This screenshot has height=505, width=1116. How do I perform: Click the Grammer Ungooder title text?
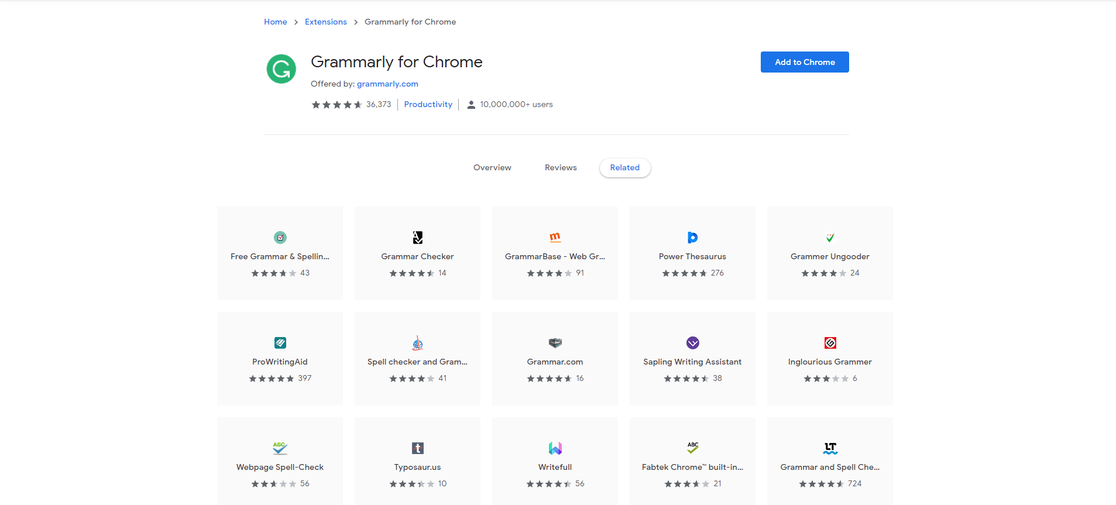click(830, 256)
